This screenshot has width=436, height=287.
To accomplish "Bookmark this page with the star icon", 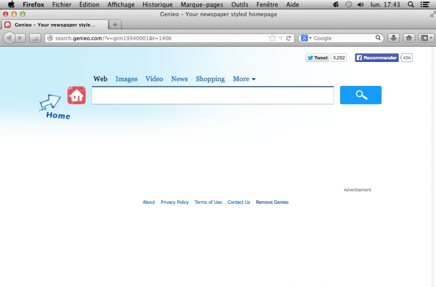I will click(x=272, y=38).
